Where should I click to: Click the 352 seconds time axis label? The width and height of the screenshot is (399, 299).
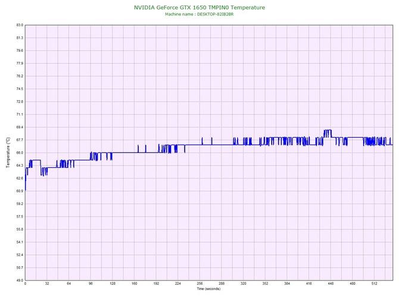point(265,284)
